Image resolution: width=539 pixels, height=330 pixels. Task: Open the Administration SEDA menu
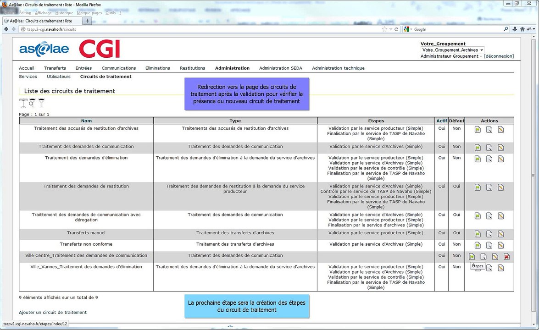tap(280, 68)
